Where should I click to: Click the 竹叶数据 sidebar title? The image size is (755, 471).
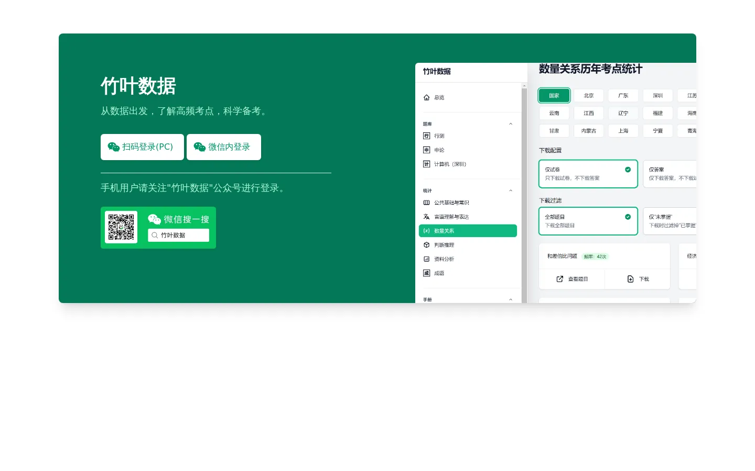coord(437,71)
